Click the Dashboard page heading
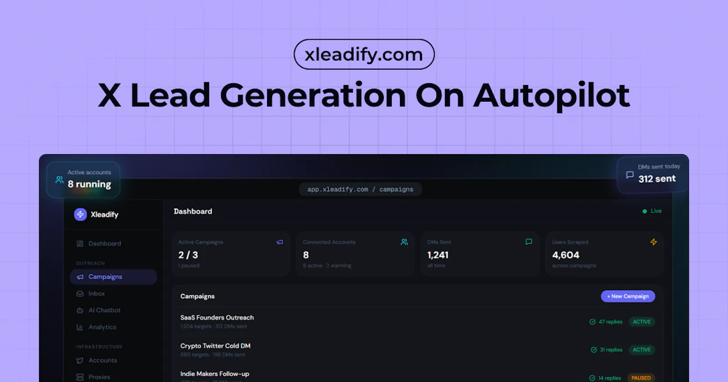This screenshot has width=728, height=382. tap(193, 211)
